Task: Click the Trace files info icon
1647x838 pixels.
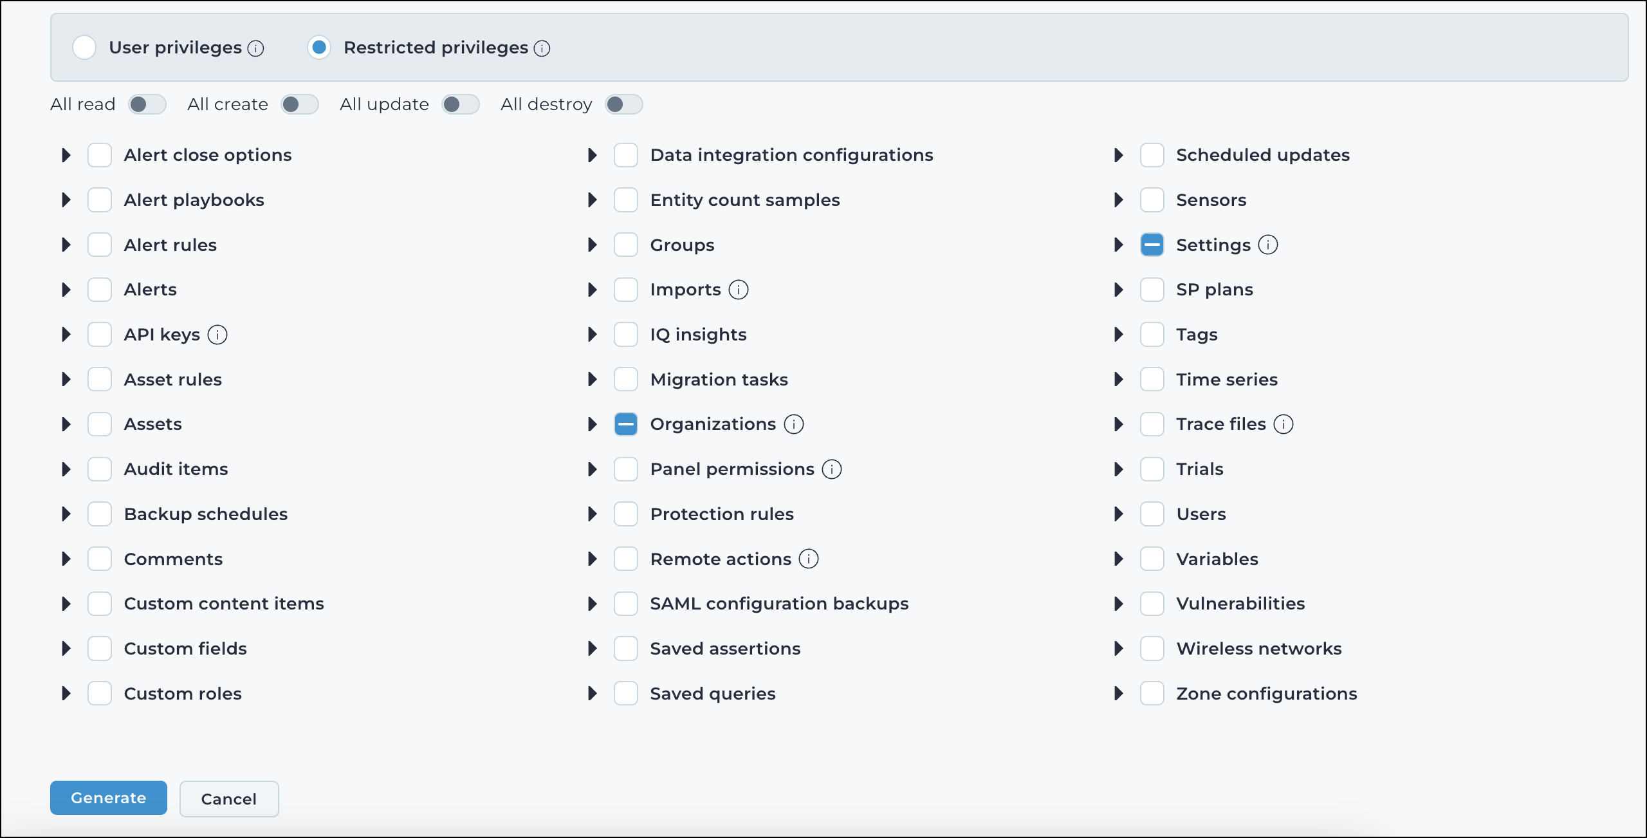Action: point(1284,424)
